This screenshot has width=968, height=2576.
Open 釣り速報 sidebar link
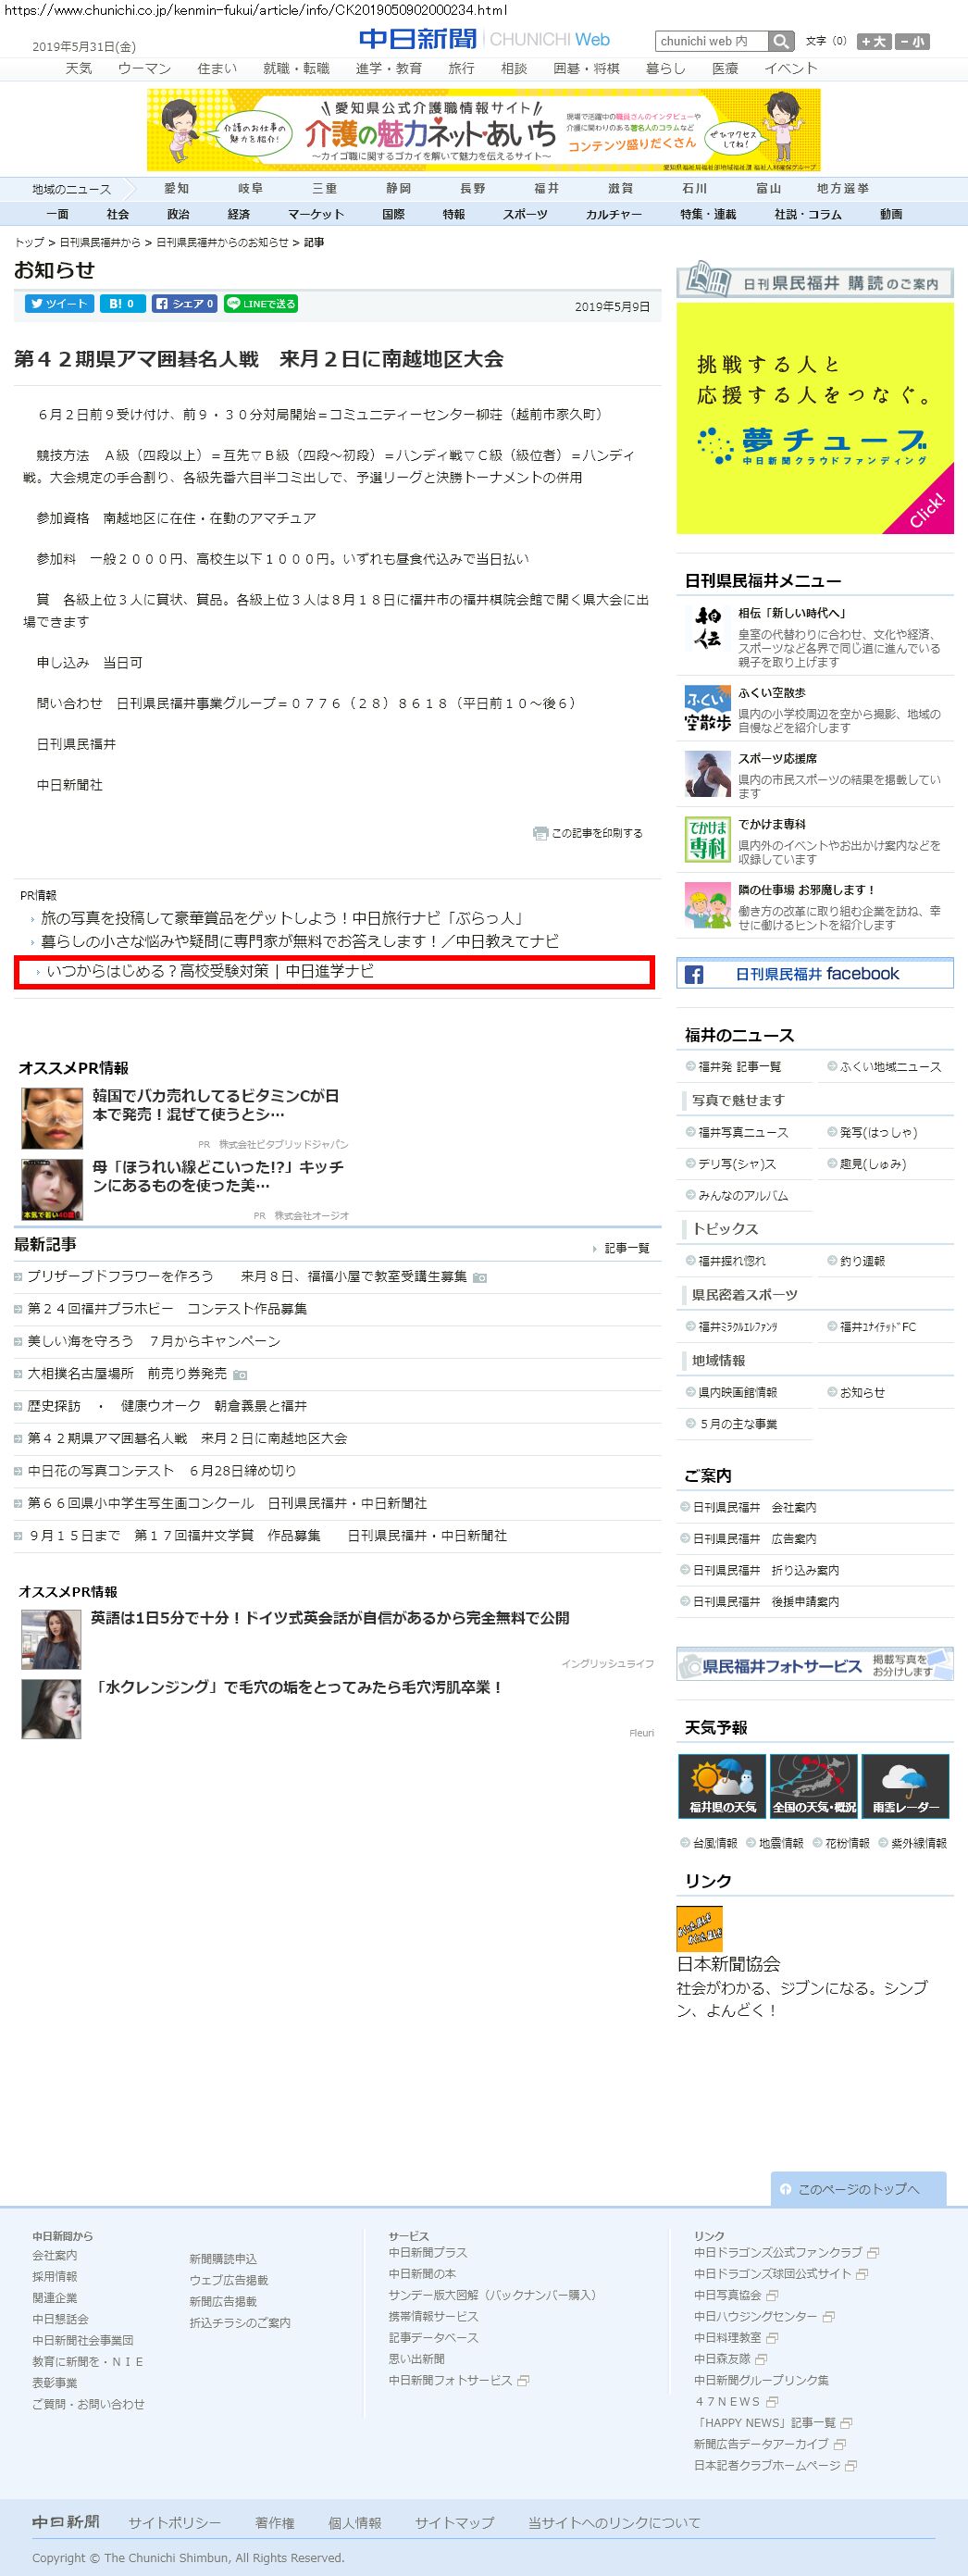[x=862, y=1261]
